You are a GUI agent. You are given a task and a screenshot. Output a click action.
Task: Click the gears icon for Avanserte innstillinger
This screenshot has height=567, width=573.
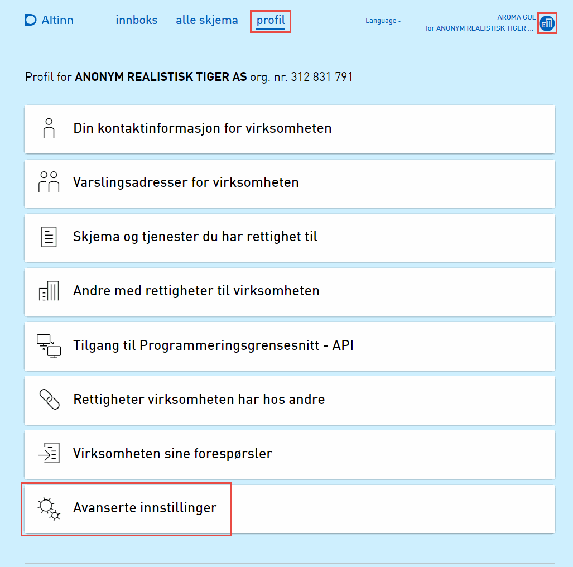pos(49,508)
